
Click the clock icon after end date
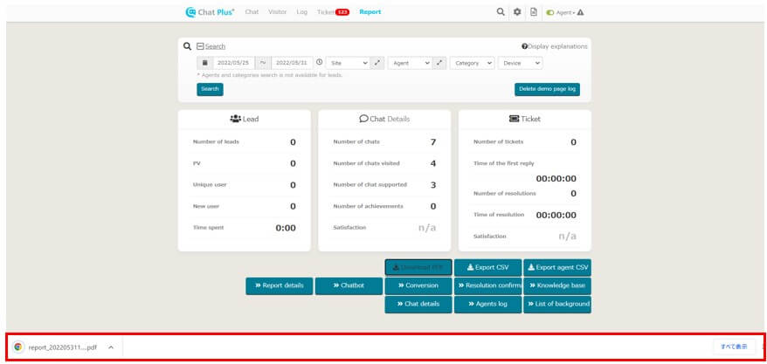pyautogui.click(x=320, y=63)
